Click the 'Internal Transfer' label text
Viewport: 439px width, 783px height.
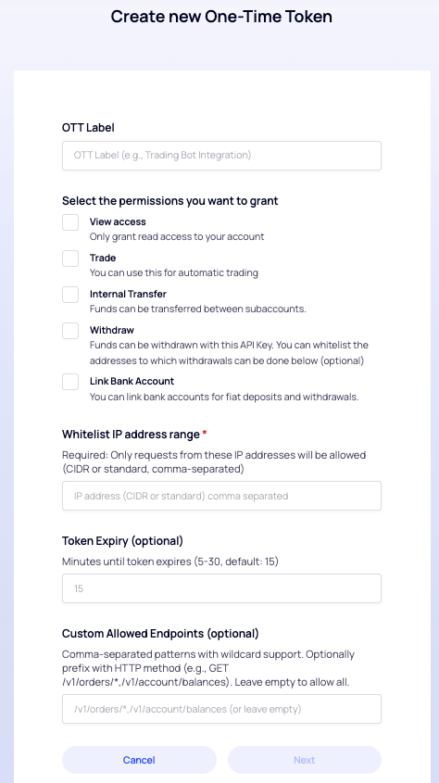pos(128,294)
